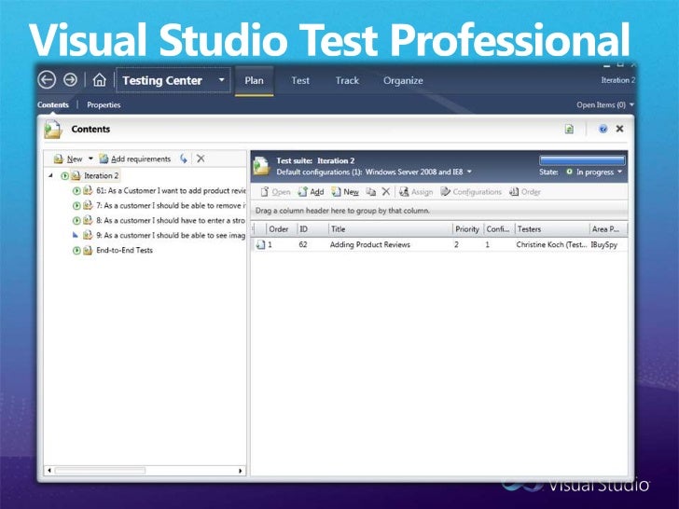Image resolution: width=679 pixels, height=509 pixels.
Task: Select the Contents sub-tab
Action: click(x=53, y=104)
